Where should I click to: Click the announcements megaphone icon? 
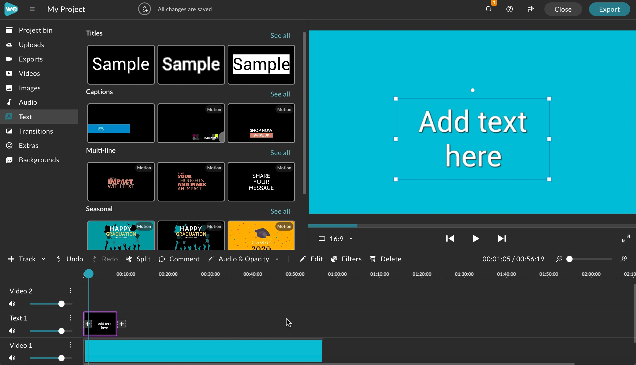(x=531, y=9)
